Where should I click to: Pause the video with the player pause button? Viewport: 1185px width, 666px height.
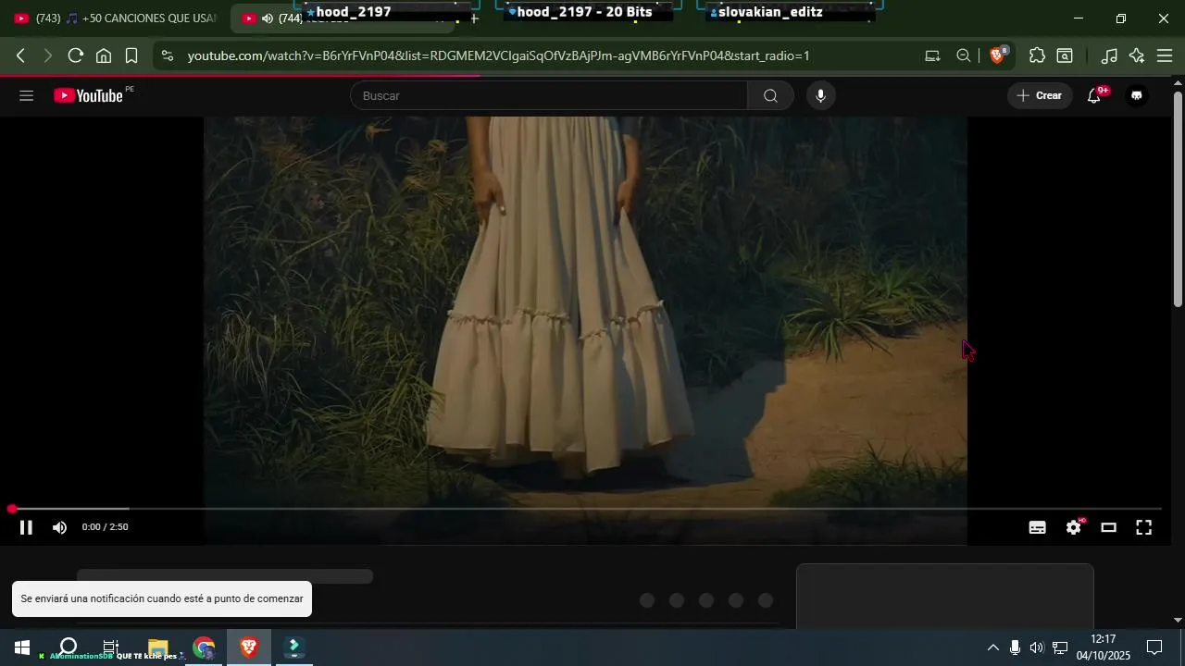[26, 527]
